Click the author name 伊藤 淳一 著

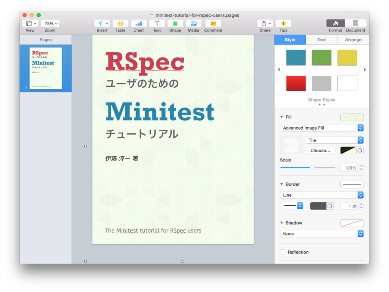point(122,159)
